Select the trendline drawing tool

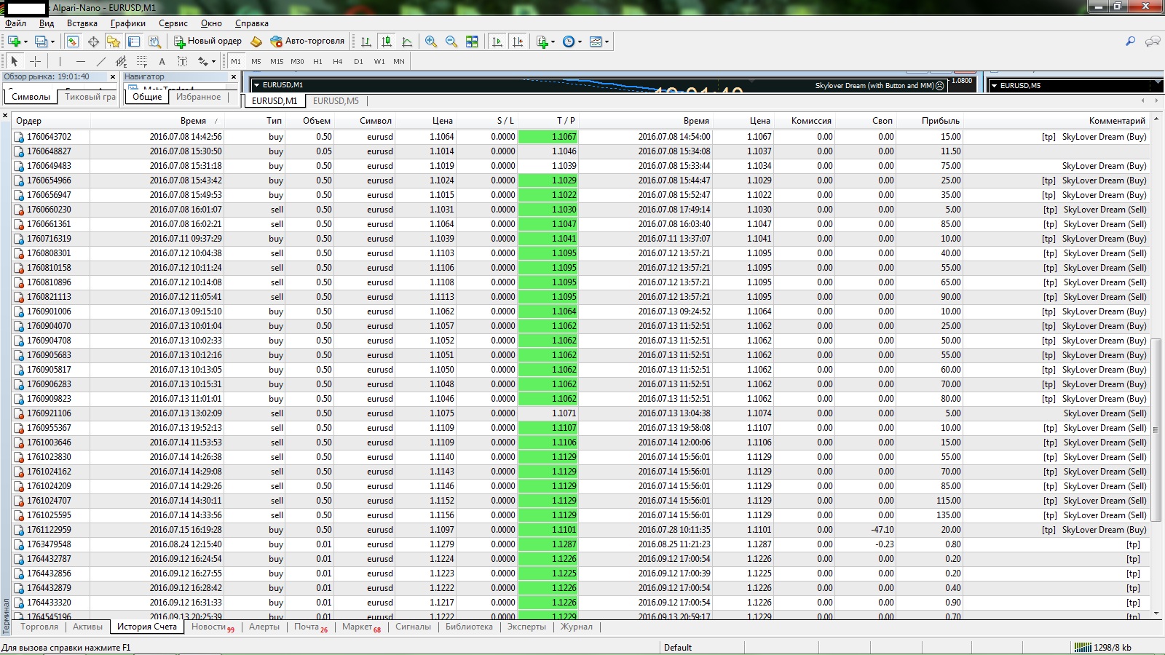point(101,61)
